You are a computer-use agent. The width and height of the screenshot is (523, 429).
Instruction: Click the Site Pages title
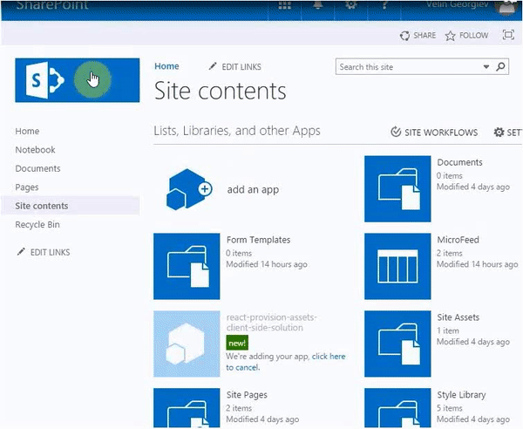click(x=247, y=395)
